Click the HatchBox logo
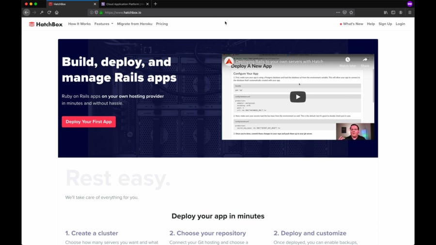Screen dimensions: 436x245 pyautogui.click(x=46, y=24)
